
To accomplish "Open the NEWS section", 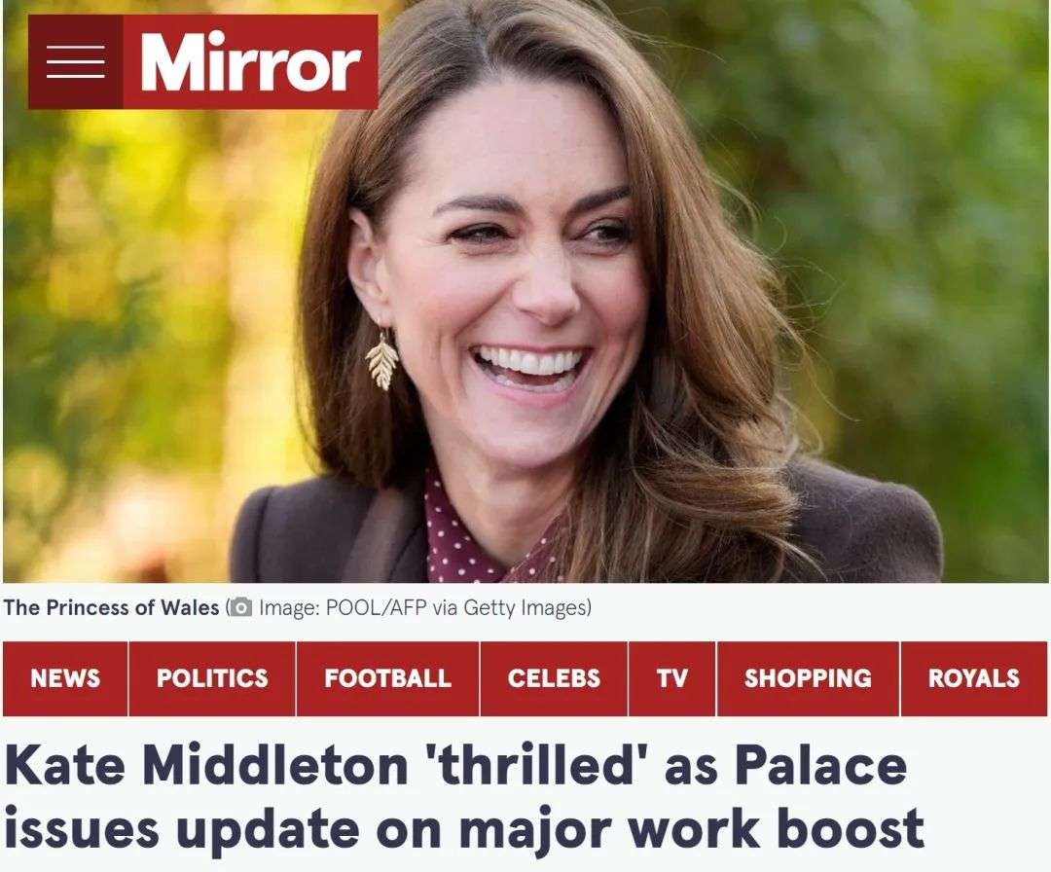I will (x=65, y=678).
